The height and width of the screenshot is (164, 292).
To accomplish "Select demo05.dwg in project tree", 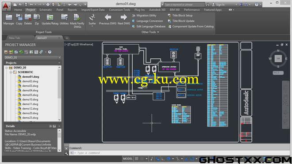I will pos(30,95).
